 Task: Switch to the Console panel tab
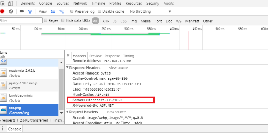(x=45, y=4)
